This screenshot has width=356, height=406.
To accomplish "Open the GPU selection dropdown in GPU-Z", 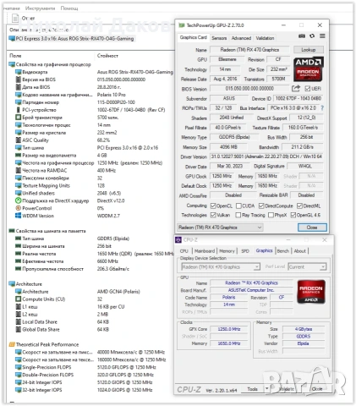I will pyautogui.click(x=220, y=228).
